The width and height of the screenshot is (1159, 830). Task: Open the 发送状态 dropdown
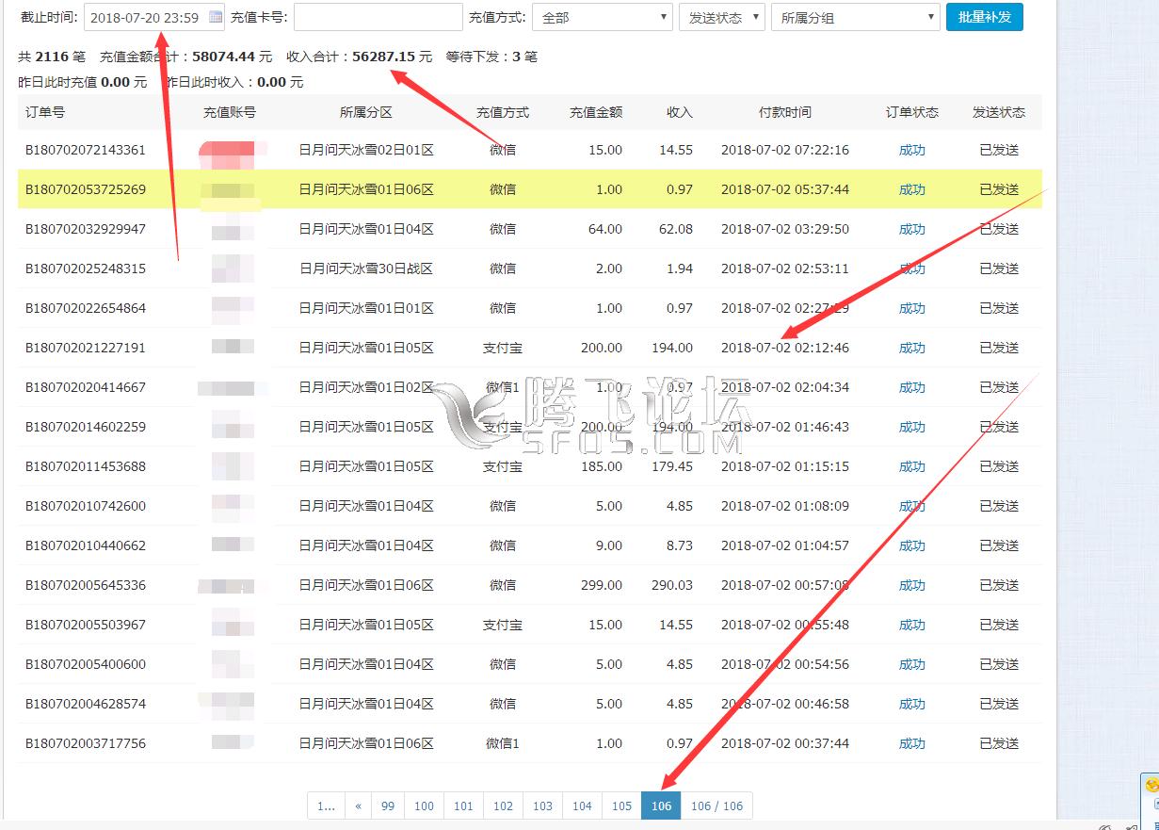[721, 17]
